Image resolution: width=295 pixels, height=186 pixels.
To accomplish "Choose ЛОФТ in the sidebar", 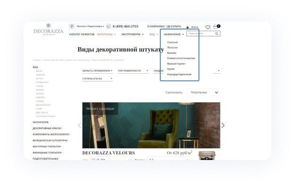I will click(x=39, y=109).
